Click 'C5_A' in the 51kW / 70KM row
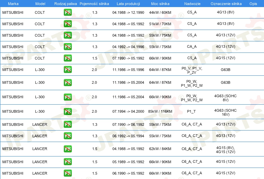This screenshot has width=264, height=179. 192,24
